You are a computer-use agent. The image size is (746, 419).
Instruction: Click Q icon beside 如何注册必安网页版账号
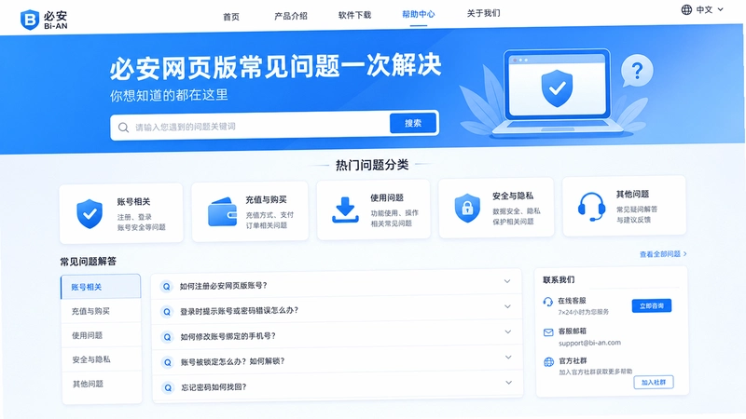(166, 287)
